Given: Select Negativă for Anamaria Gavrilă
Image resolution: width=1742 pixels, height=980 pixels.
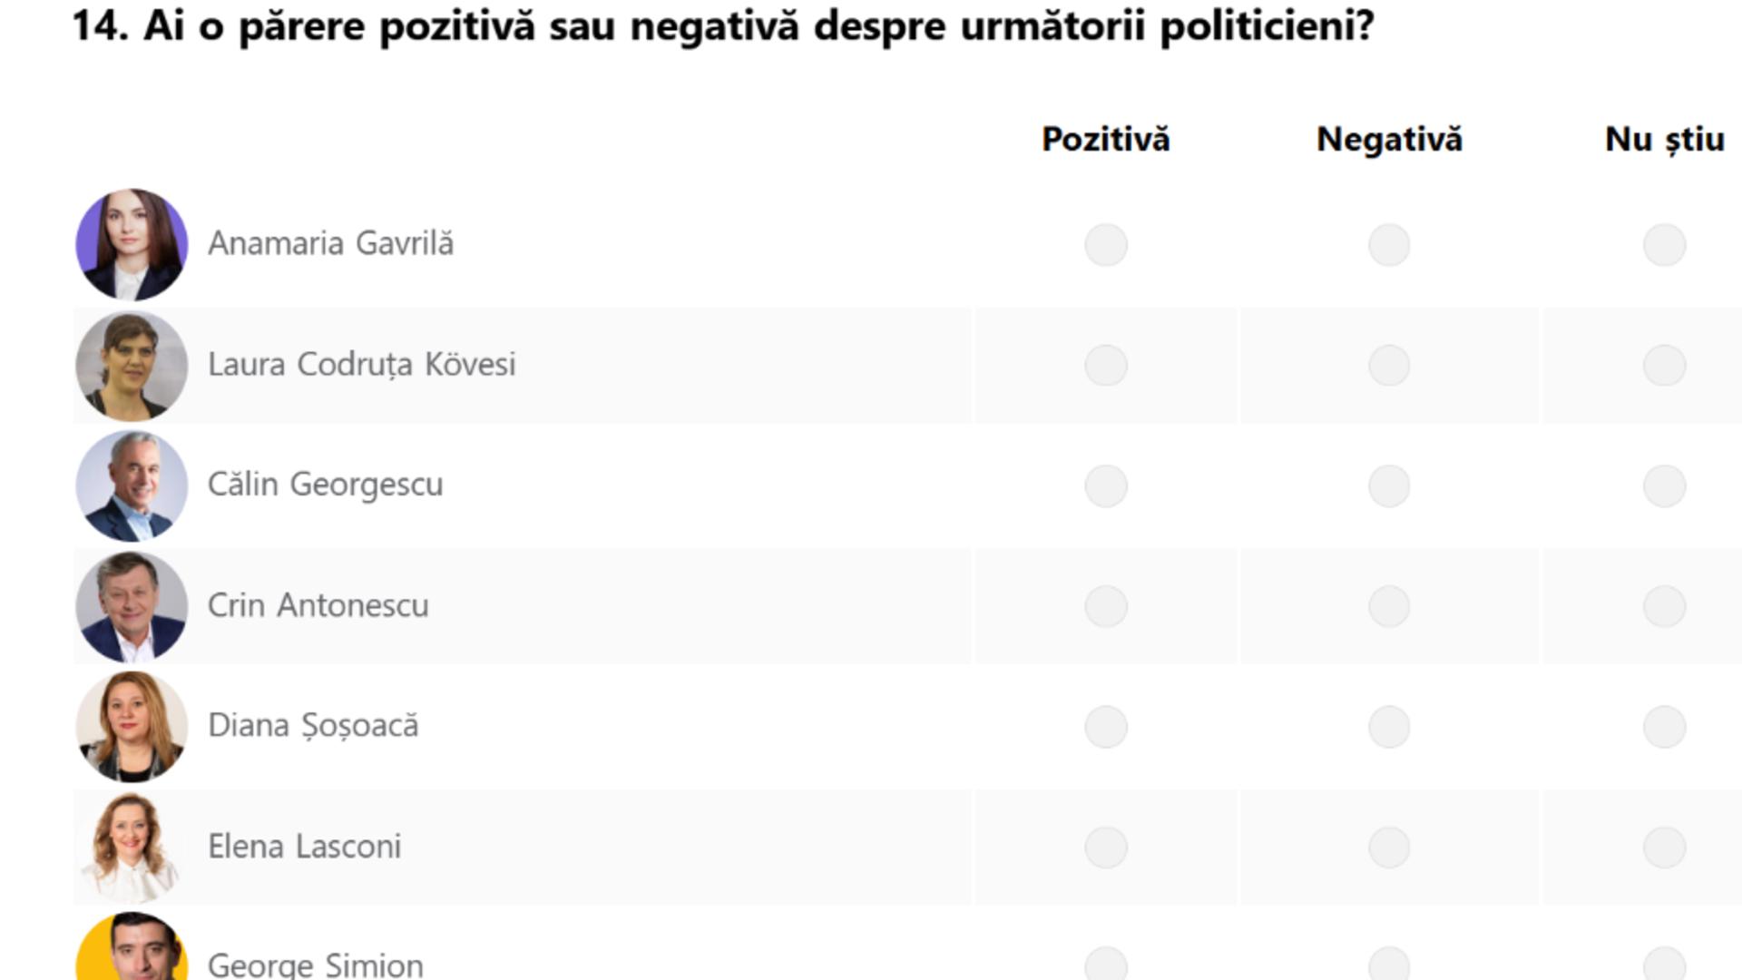Looking at the screenshot, I should click(1390, 244).
